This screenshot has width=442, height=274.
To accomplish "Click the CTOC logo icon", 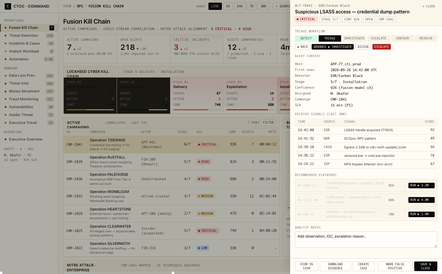I will [x=8, y=6].
